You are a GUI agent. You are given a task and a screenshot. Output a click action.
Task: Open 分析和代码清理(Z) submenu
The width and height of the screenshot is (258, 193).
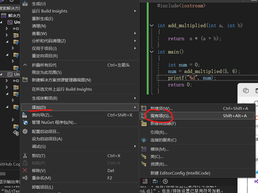tap(80, 41)
